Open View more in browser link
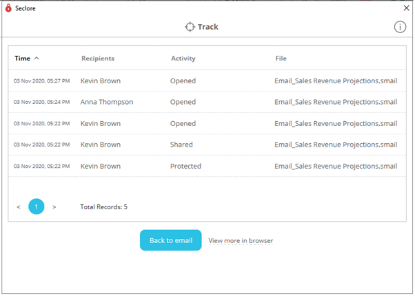The width and height of the screenshot is (415, 296). click(x=241, y=241)
